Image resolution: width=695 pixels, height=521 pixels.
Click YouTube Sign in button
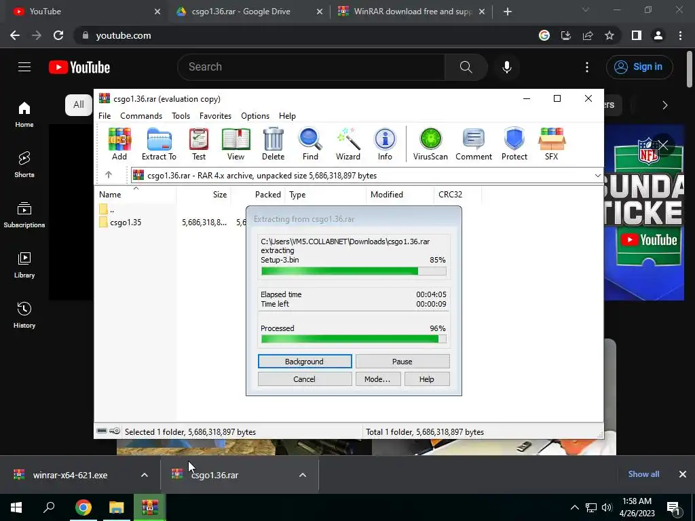639,67
